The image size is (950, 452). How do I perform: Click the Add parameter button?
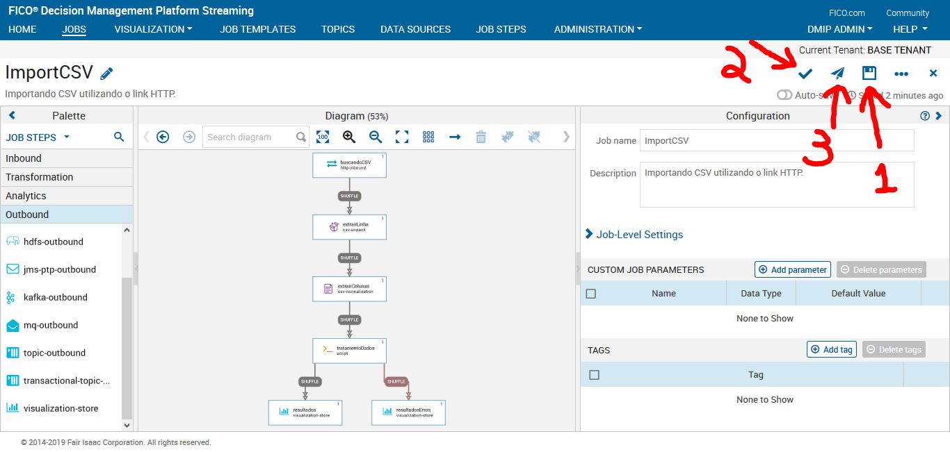coord(792,269)
